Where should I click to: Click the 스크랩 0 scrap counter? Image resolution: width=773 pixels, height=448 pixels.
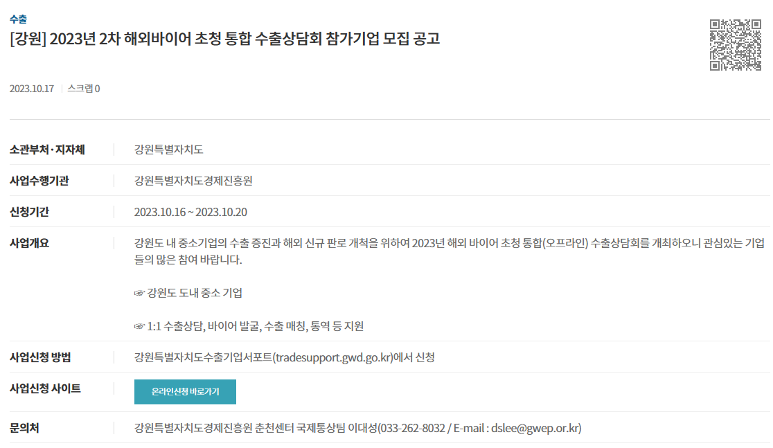tap(83, 89)
